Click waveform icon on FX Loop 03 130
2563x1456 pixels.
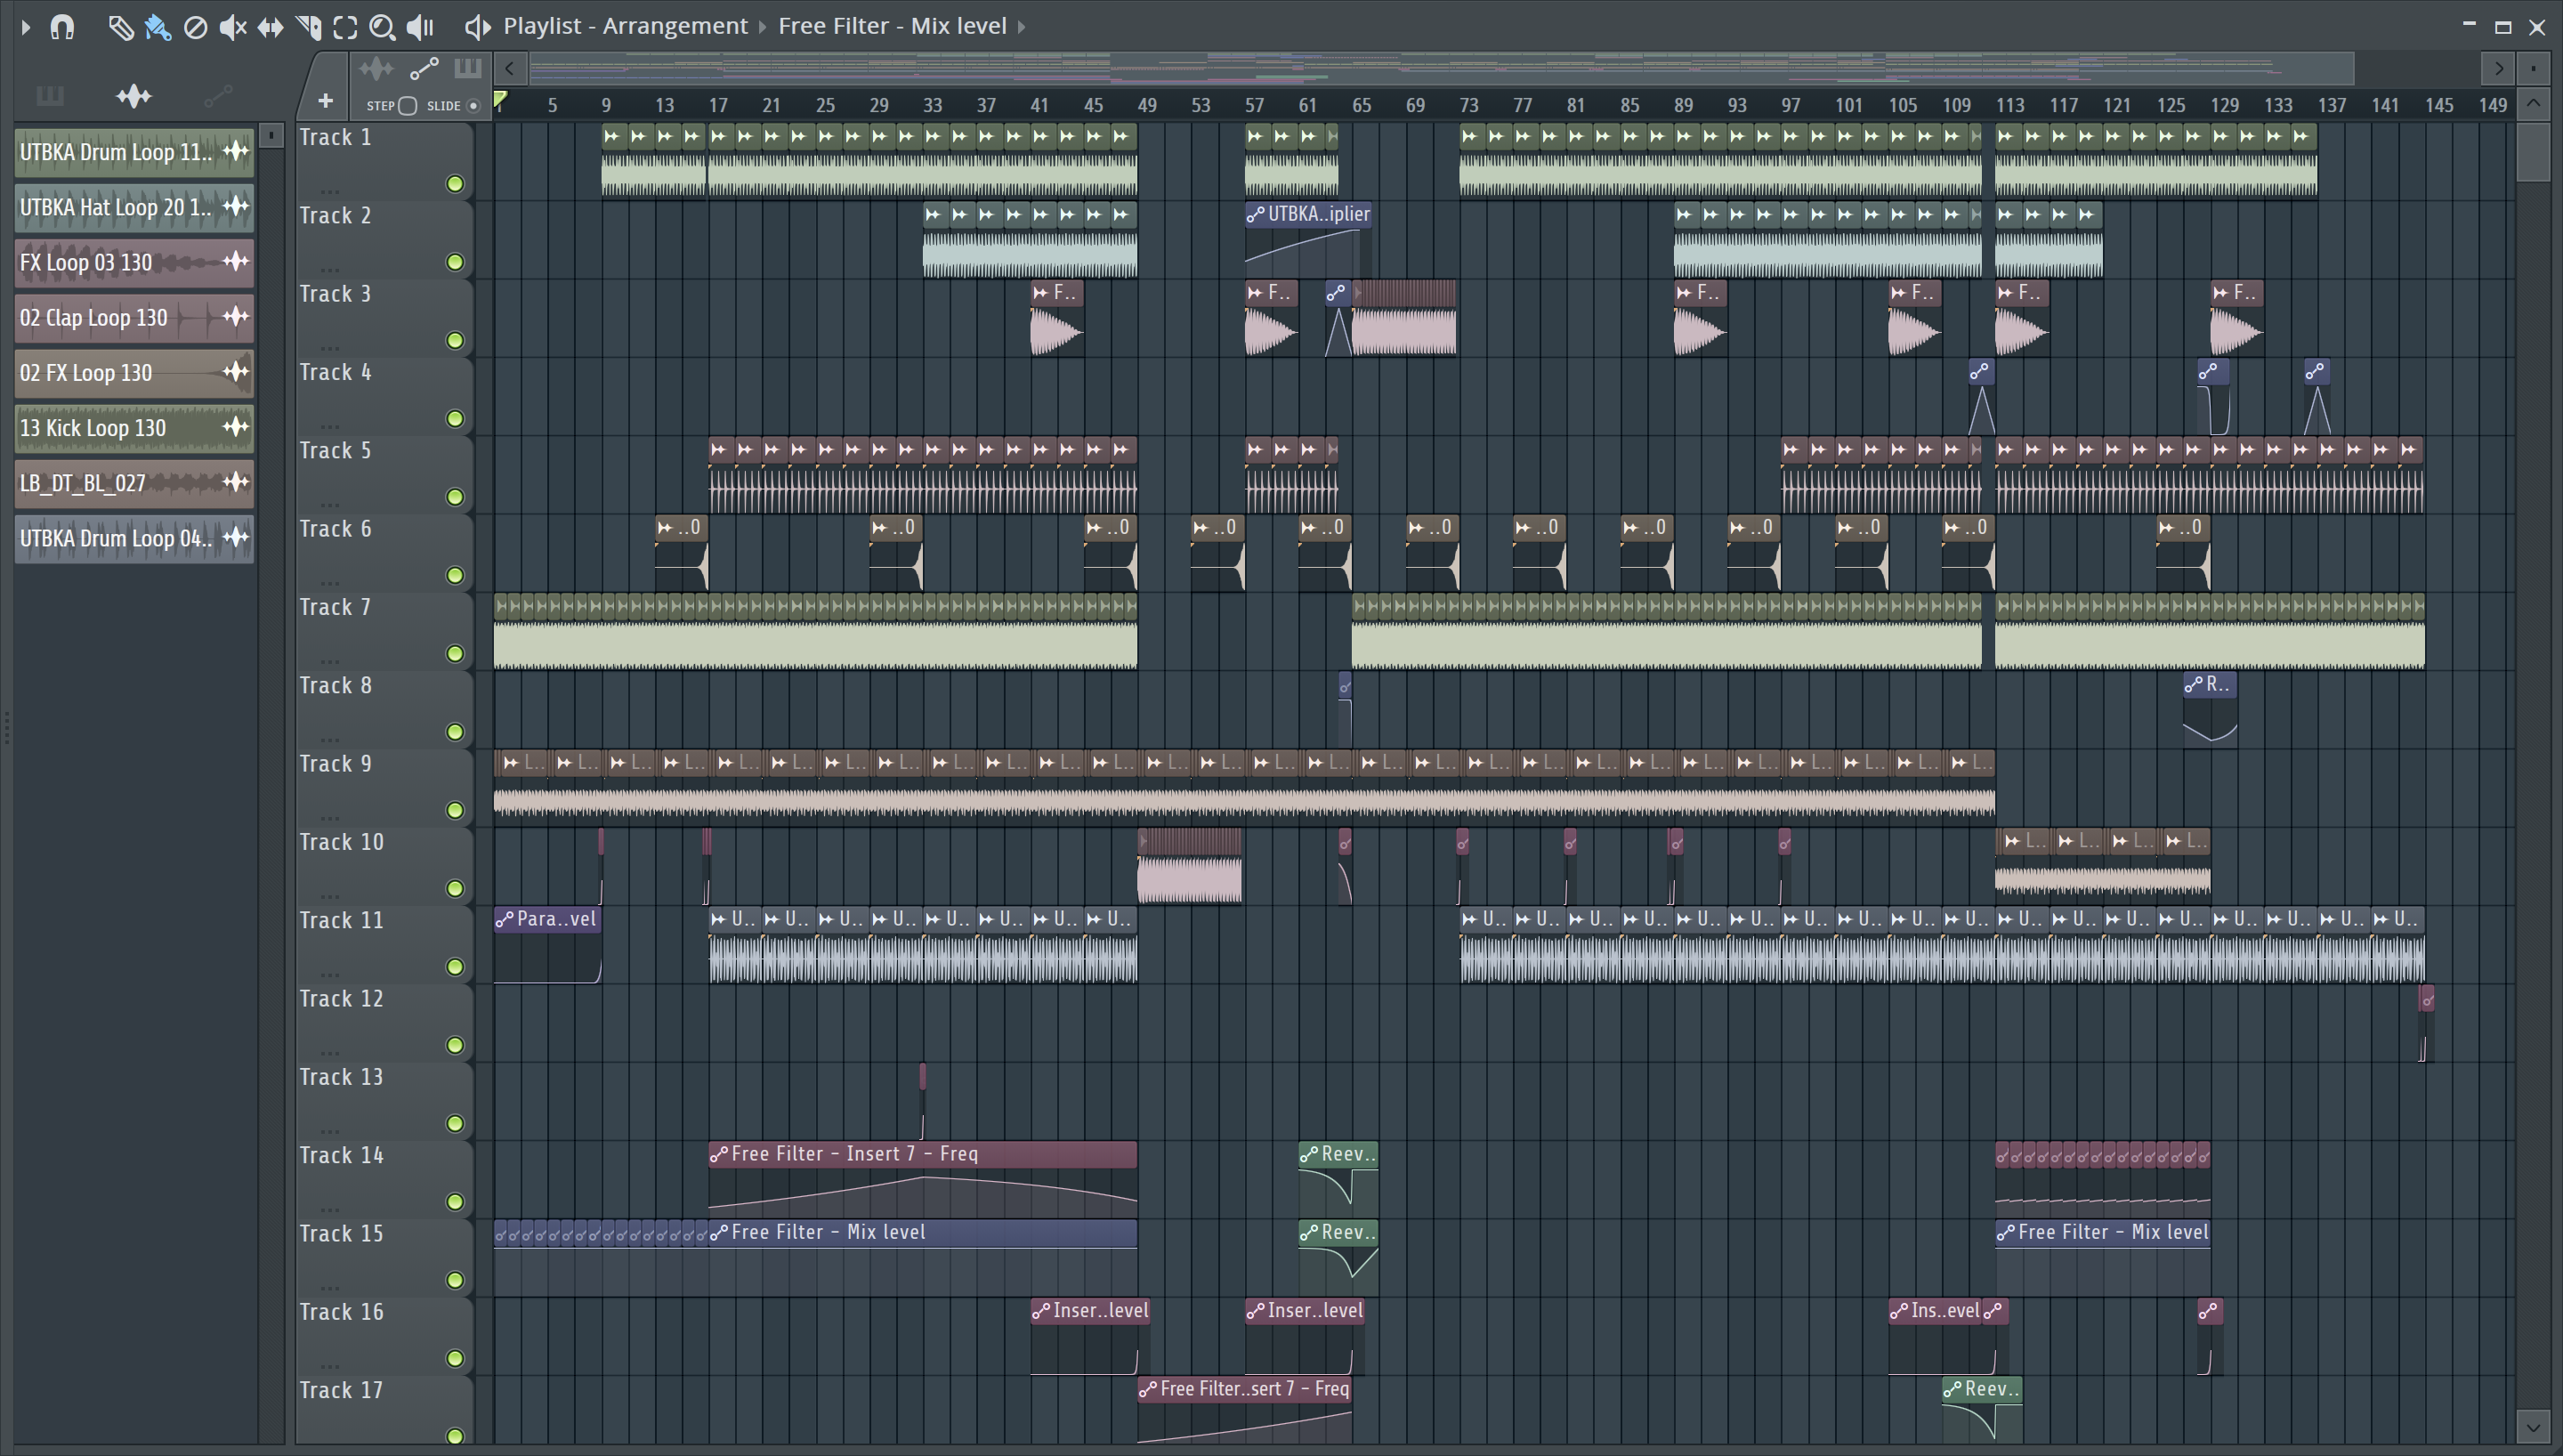pos(236,261)
